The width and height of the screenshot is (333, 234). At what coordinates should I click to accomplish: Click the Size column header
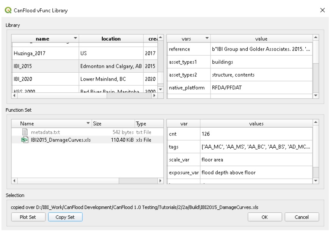click(113, 123)
